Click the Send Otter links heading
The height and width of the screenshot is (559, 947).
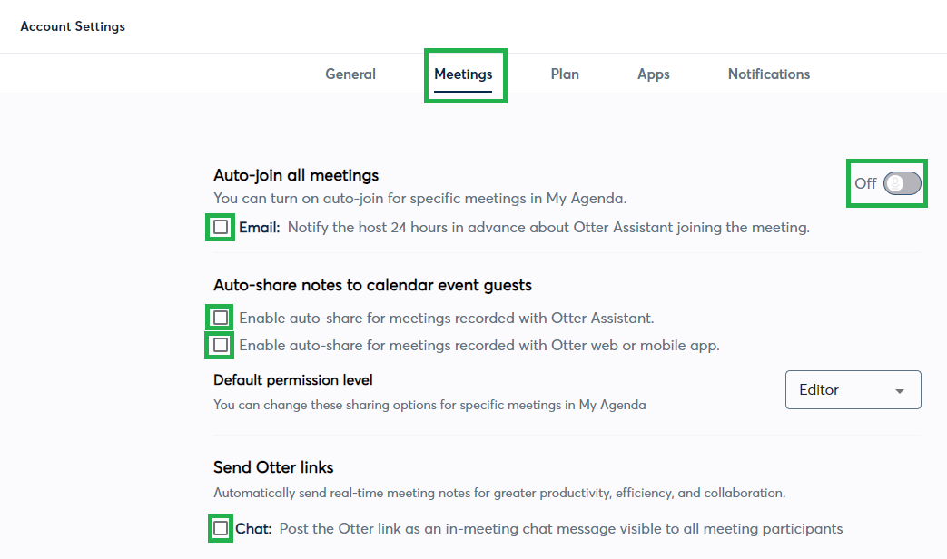[x=273, y=466]
